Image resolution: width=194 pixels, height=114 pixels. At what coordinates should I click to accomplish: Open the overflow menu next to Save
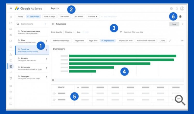[x=183, y=24]
